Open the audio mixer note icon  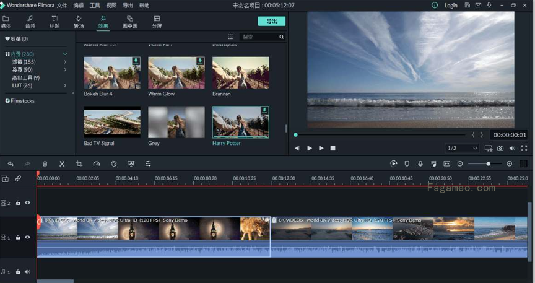point(433,164)
